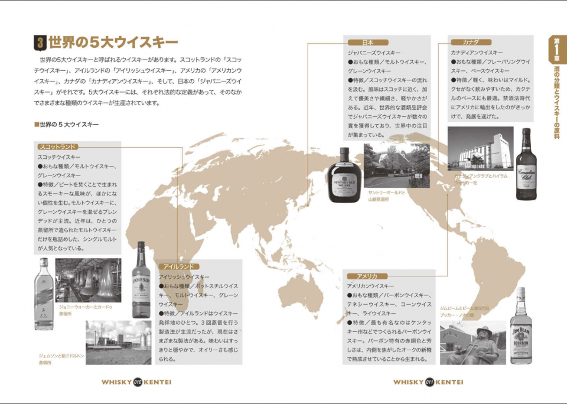Click the text スコッチウイスキー

[59, 157]
